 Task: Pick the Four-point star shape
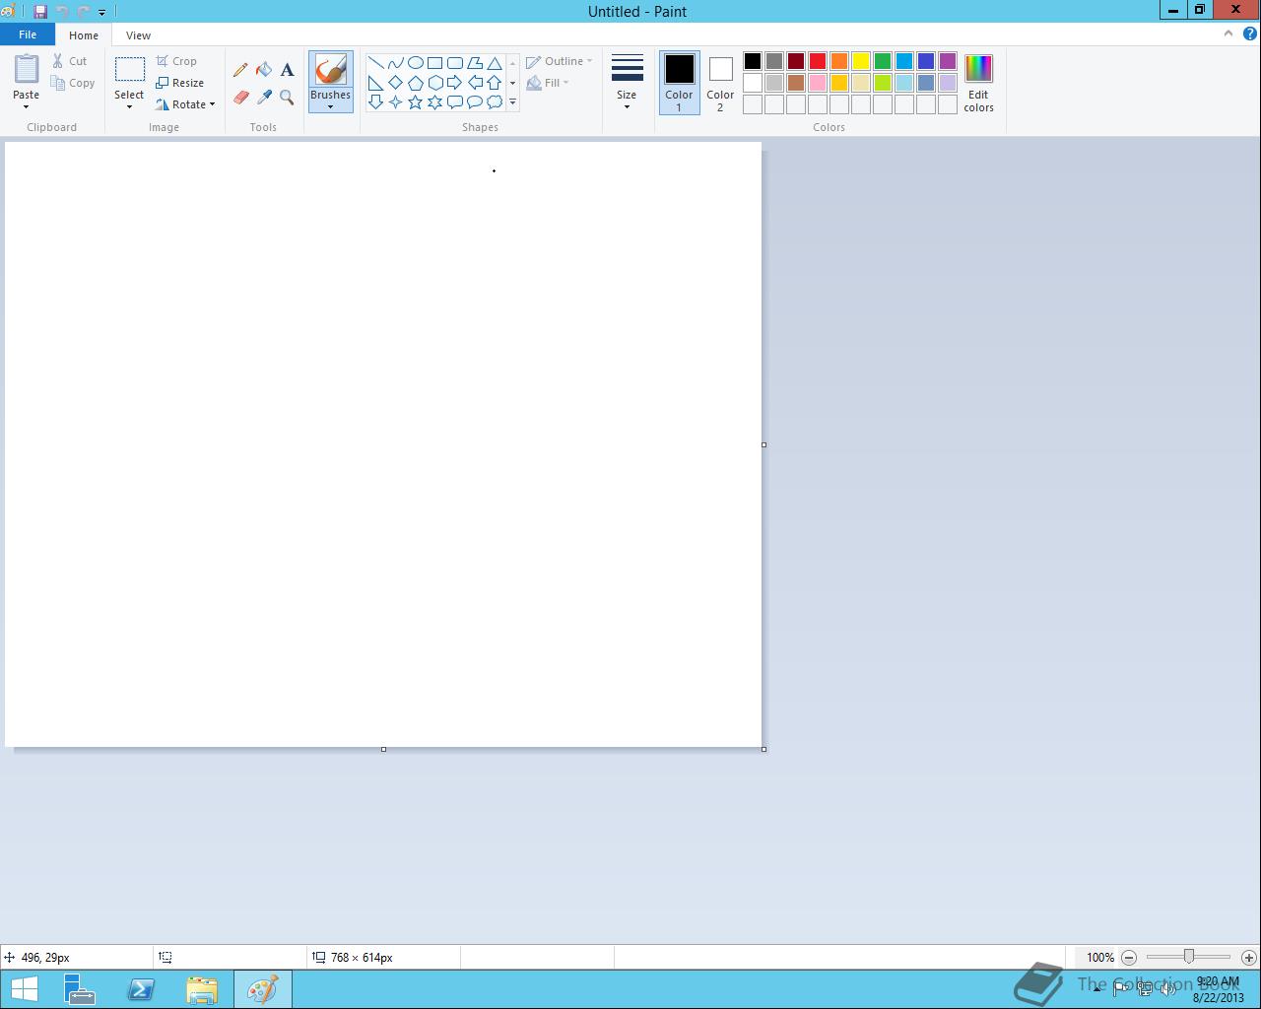[x=395, y=101]
